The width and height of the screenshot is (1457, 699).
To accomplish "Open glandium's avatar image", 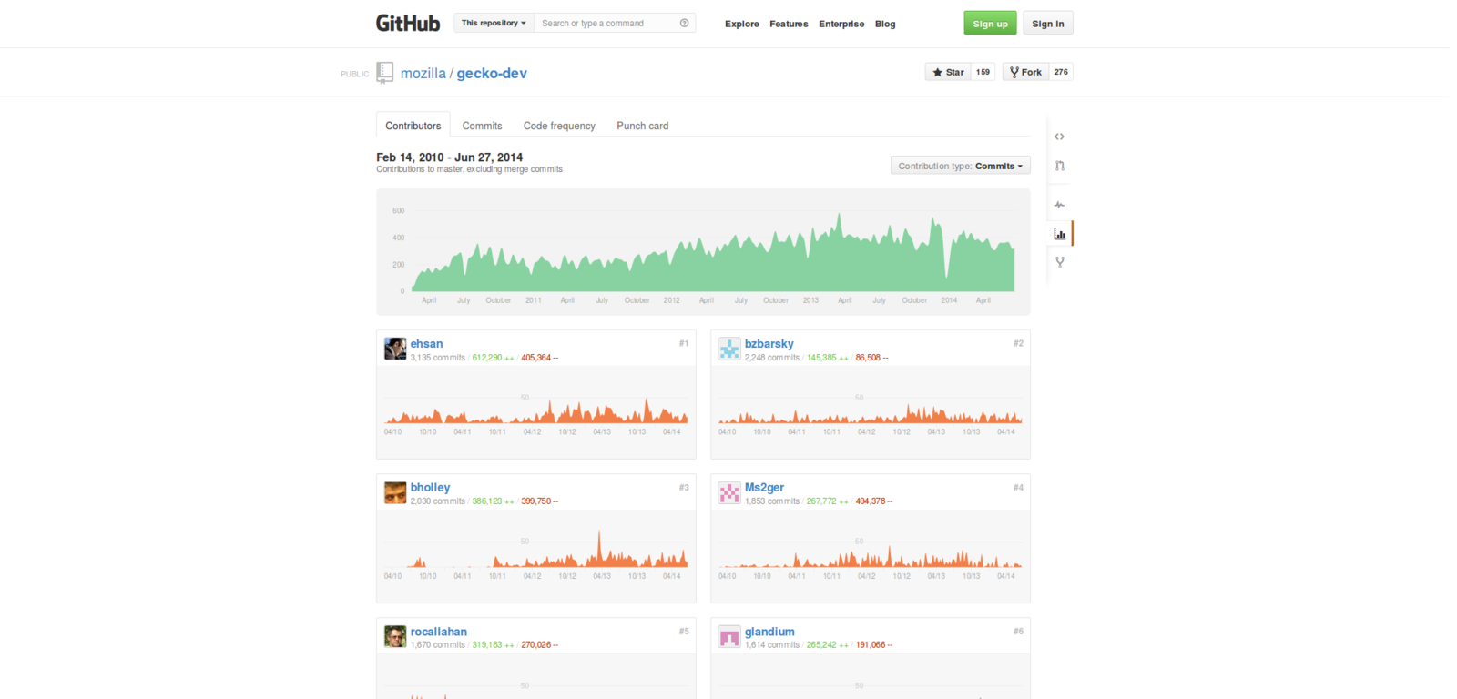I will click(729, 636).
